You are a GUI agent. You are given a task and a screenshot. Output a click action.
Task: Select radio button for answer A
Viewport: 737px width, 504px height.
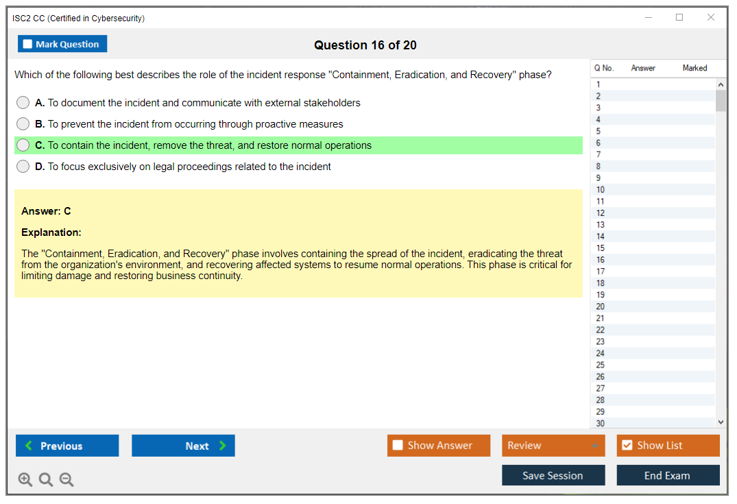23,103
